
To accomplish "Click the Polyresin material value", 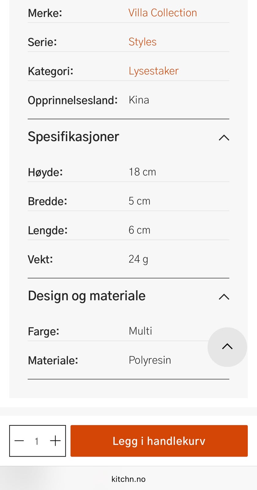I will click(x=150, y=360).
